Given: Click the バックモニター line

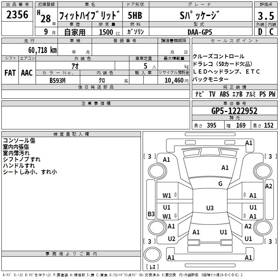Looking at the screenshot, I should (x=211, y=79).
